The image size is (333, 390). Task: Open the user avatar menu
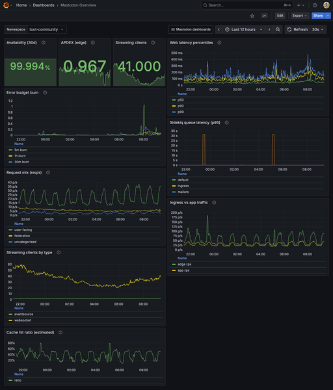click(x=326, y=5)
